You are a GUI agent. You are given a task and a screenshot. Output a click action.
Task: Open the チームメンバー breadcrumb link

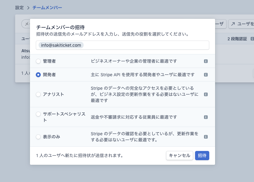[x=47, y=7]
